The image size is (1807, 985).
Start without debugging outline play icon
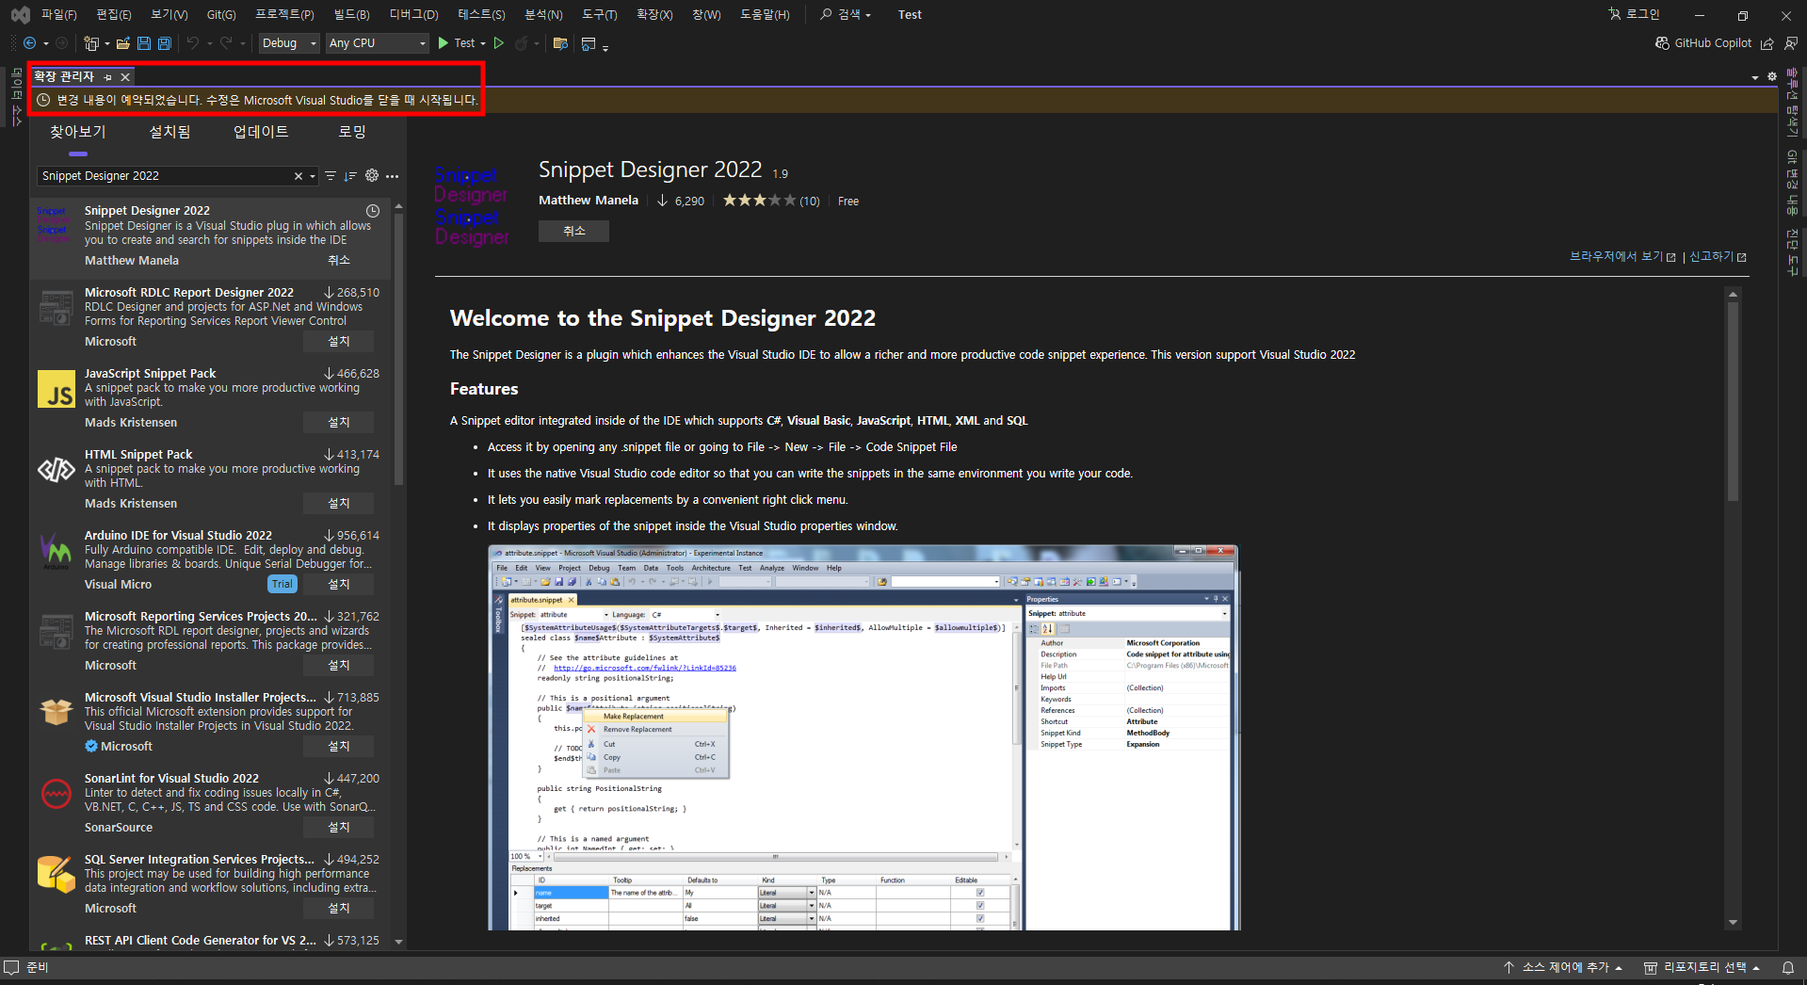499,43
